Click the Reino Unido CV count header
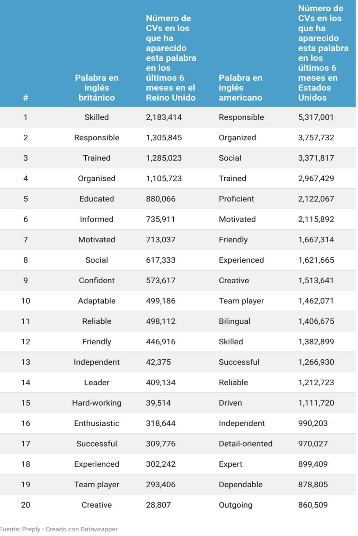 171,58
